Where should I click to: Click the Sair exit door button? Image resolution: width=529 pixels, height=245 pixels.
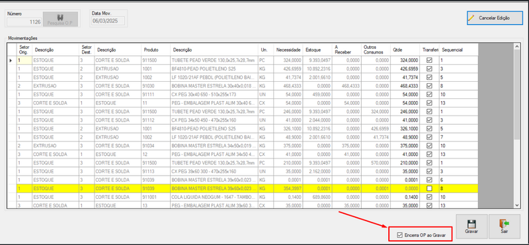(x=505, y=227)
